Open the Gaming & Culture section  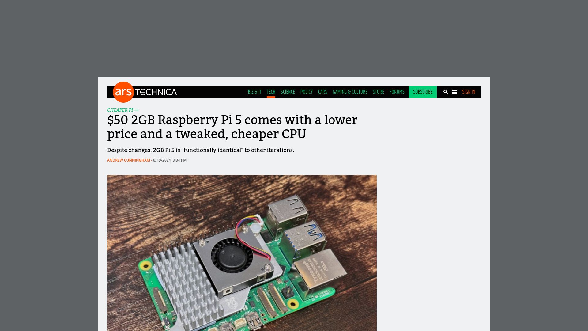click(x=350, y=92)
